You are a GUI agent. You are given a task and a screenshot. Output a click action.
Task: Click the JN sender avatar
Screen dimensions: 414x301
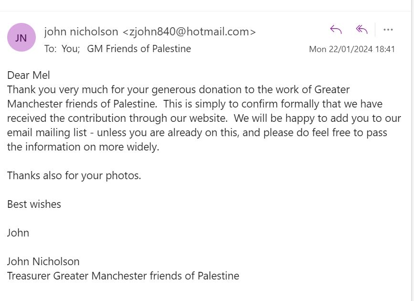pos(21,37)
